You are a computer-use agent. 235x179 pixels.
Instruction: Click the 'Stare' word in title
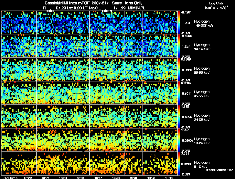[117, 3]
